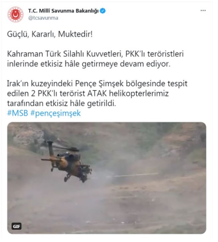
Task: Play the helicopter GIF media
Action: (x=106, y=178)
